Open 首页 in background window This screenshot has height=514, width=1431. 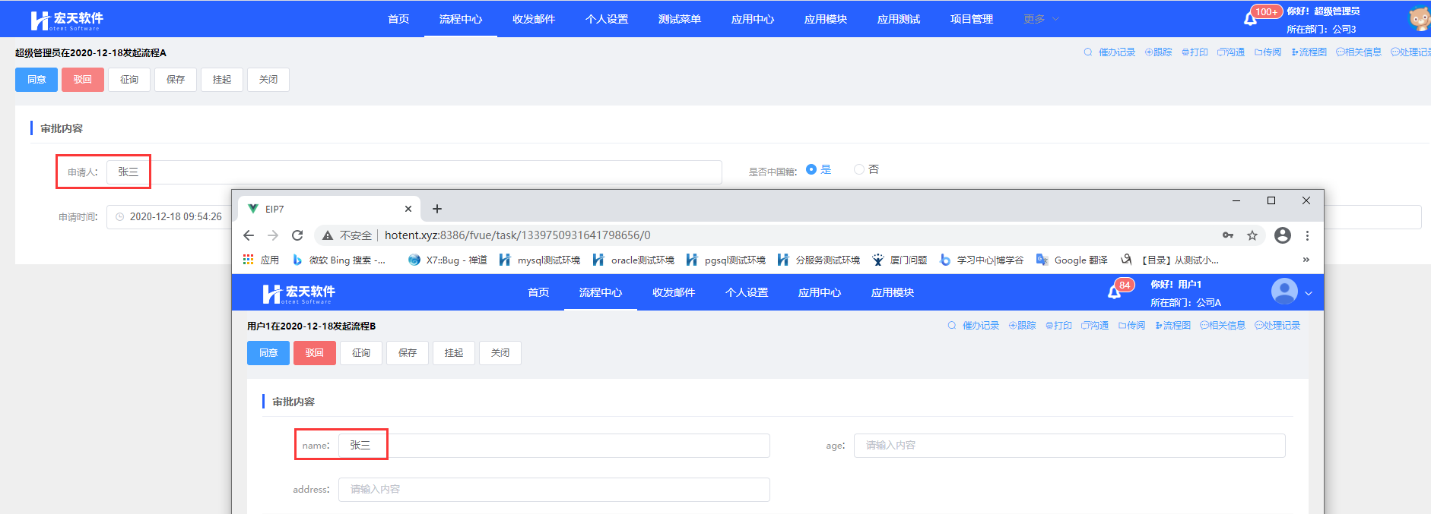(x=398, y=19)
